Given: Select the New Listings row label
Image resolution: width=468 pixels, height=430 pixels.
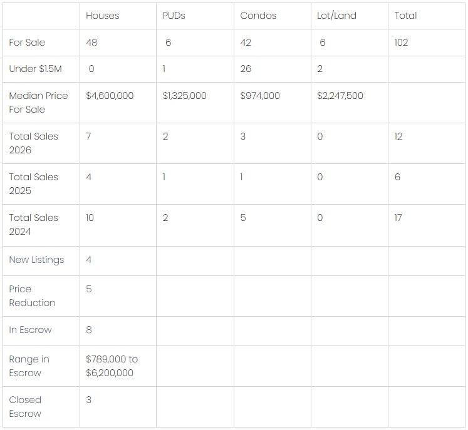Looking at the screenshot, I should tap(36, 260).
